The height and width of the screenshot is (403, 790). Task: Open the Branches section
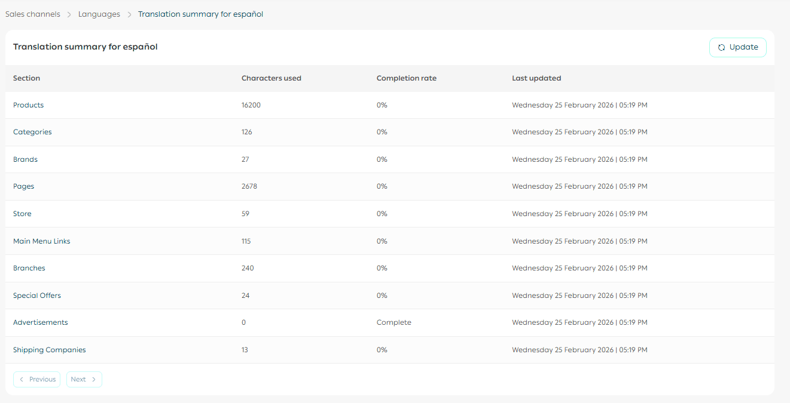[29, 268]
